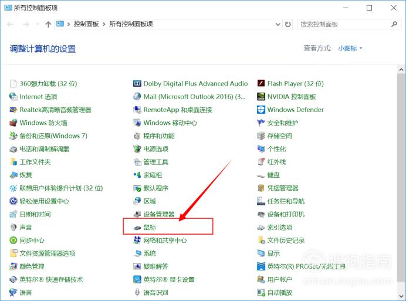Open the 区域 link
Screen dimensions: 406x301
point(150,201)
